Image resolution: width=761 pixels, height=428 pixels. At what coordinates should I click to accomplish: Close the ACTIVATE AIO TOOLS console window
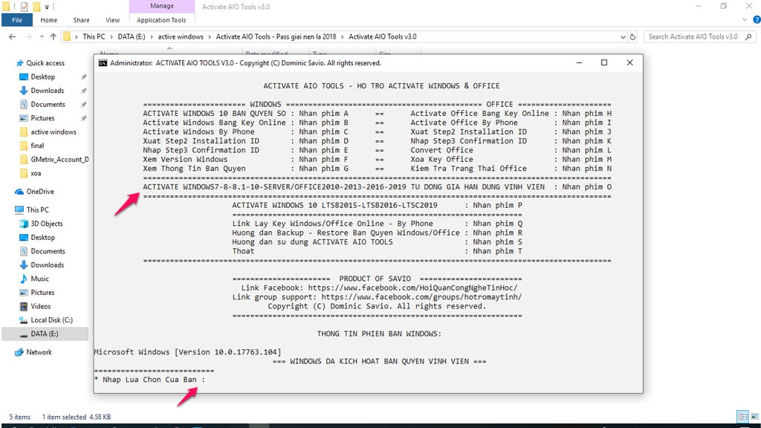[629, 62]
